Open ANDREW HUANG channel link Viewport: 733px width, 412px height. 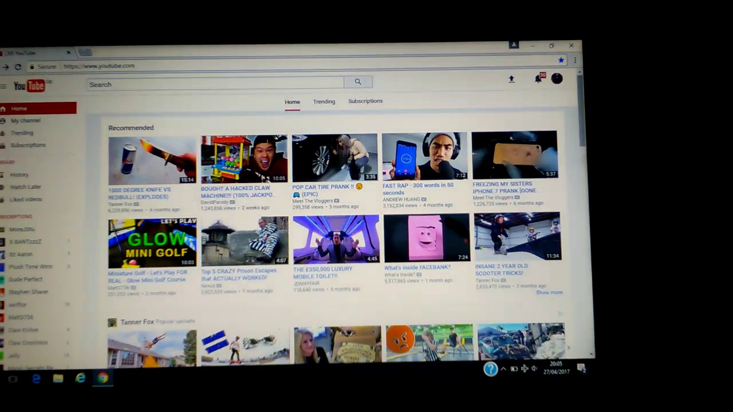(x=401, y=199)
